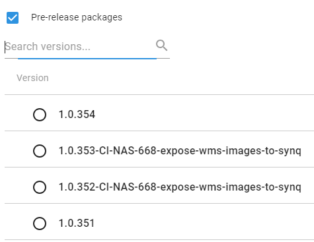The width and height of the screenshot is (314, 242).
Task: Select the radio button for version 1.0.354
Action: 40,115
